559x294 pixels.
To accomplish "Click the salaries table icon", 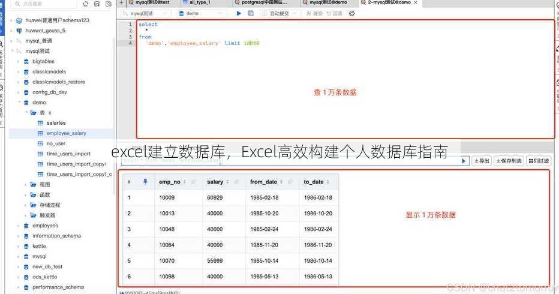I will (40, 123).
